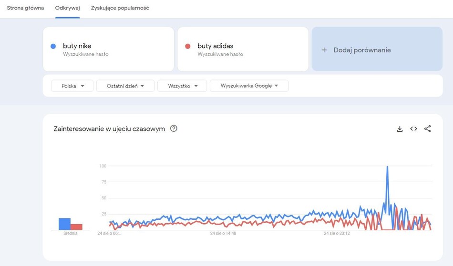Viewport: 453px width, 266px height.
Task: Open help for Zainteresowanie w ujęciu czasowym
Action: 174,128
